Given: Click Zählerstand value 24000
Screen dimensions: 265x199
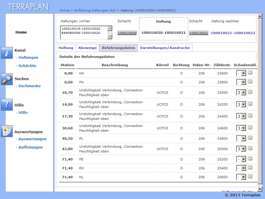Looking at the screenshot, I should (222, 93).
